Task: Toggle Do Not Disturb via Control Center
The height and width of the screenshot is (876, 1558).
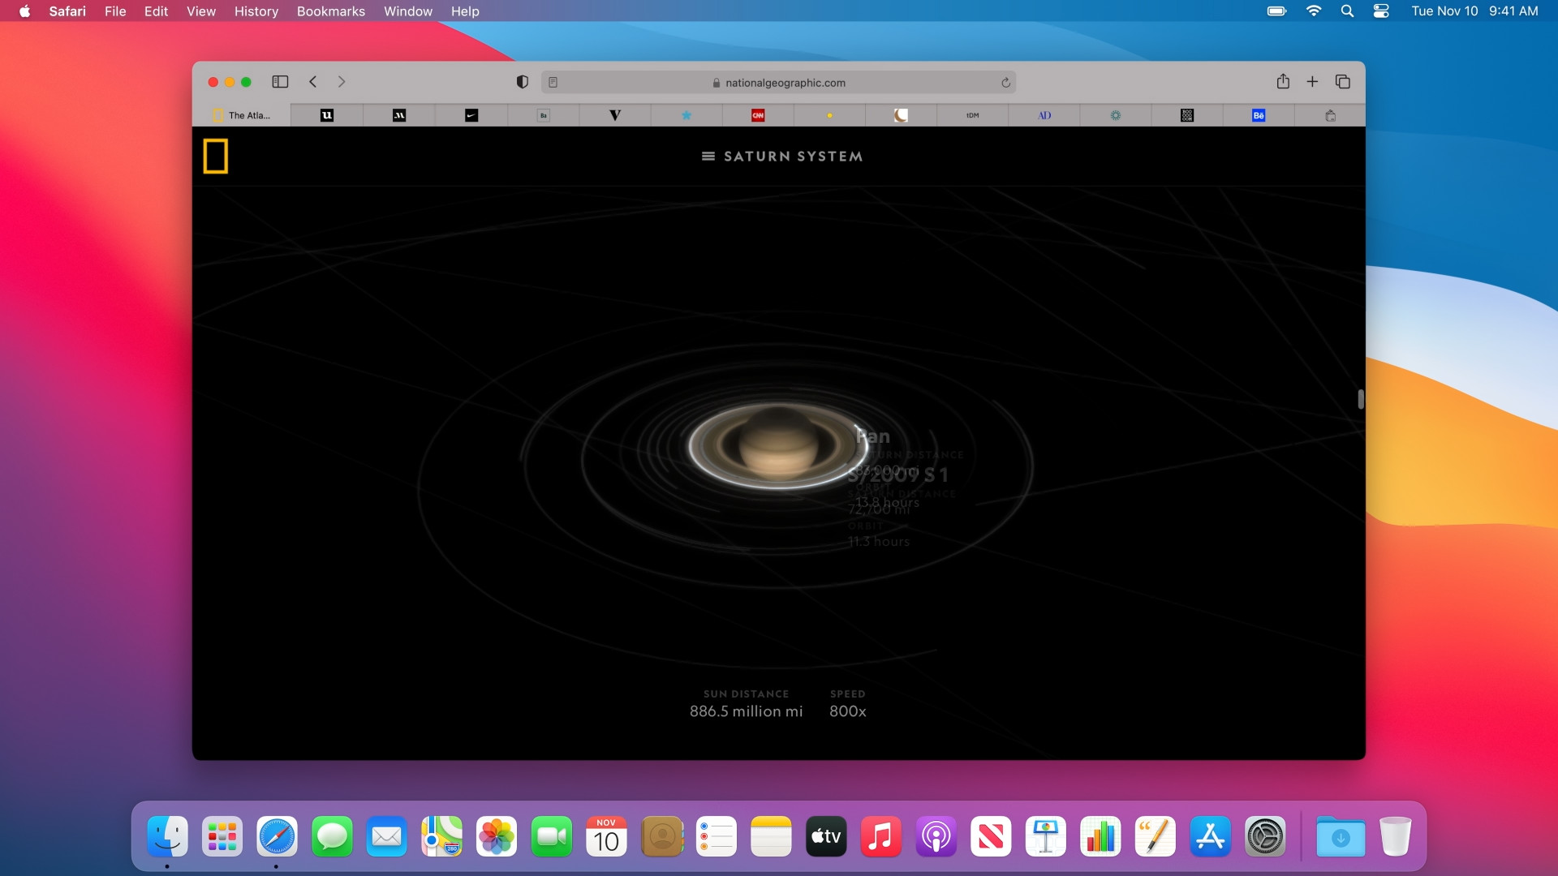Action: tap(1381, 11)
